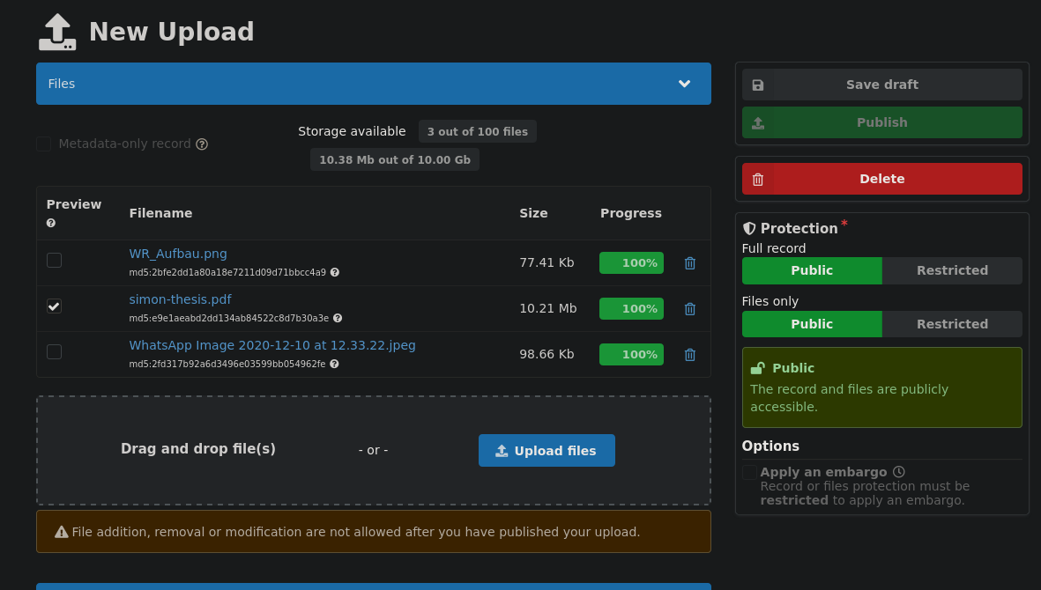The width and height of the screenshot is (1041, 590).
Task: Toggle the Metadata-only record checkbox
Action: pos(43,144)
